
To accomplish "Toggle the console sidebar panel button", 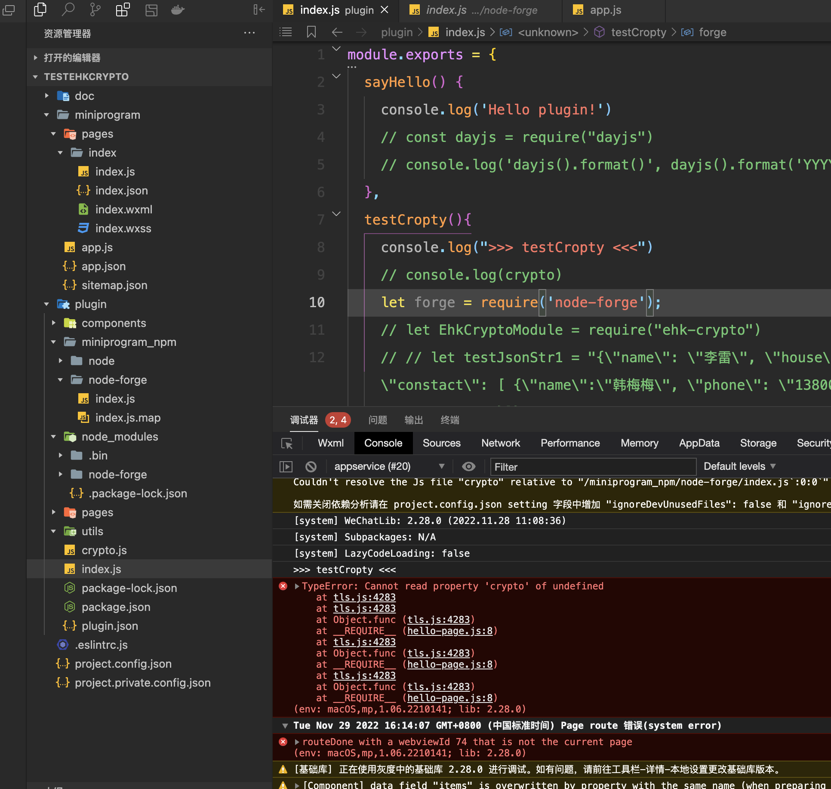I will pos(286,467).
